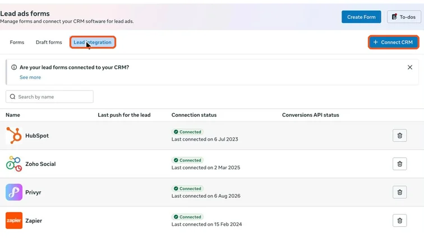Viewport: 424px width, 238px height.
Task: Click the magnifier icon in search box
Action: coord(12,97)
